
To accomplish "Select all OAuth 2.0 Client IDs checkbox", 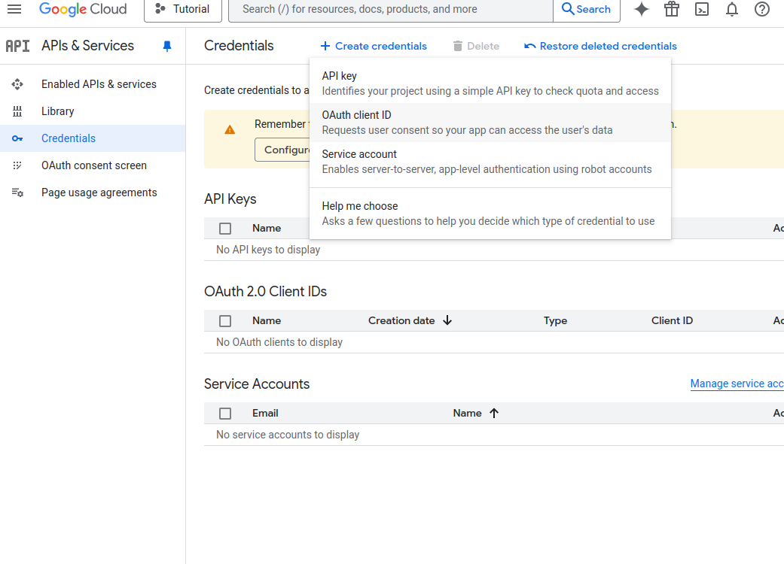I will (225, 321).
